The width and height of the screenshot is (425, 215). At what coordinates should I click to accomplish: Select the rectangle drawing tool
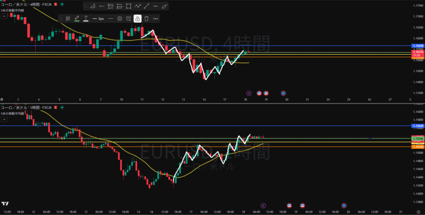click(129, 6)
